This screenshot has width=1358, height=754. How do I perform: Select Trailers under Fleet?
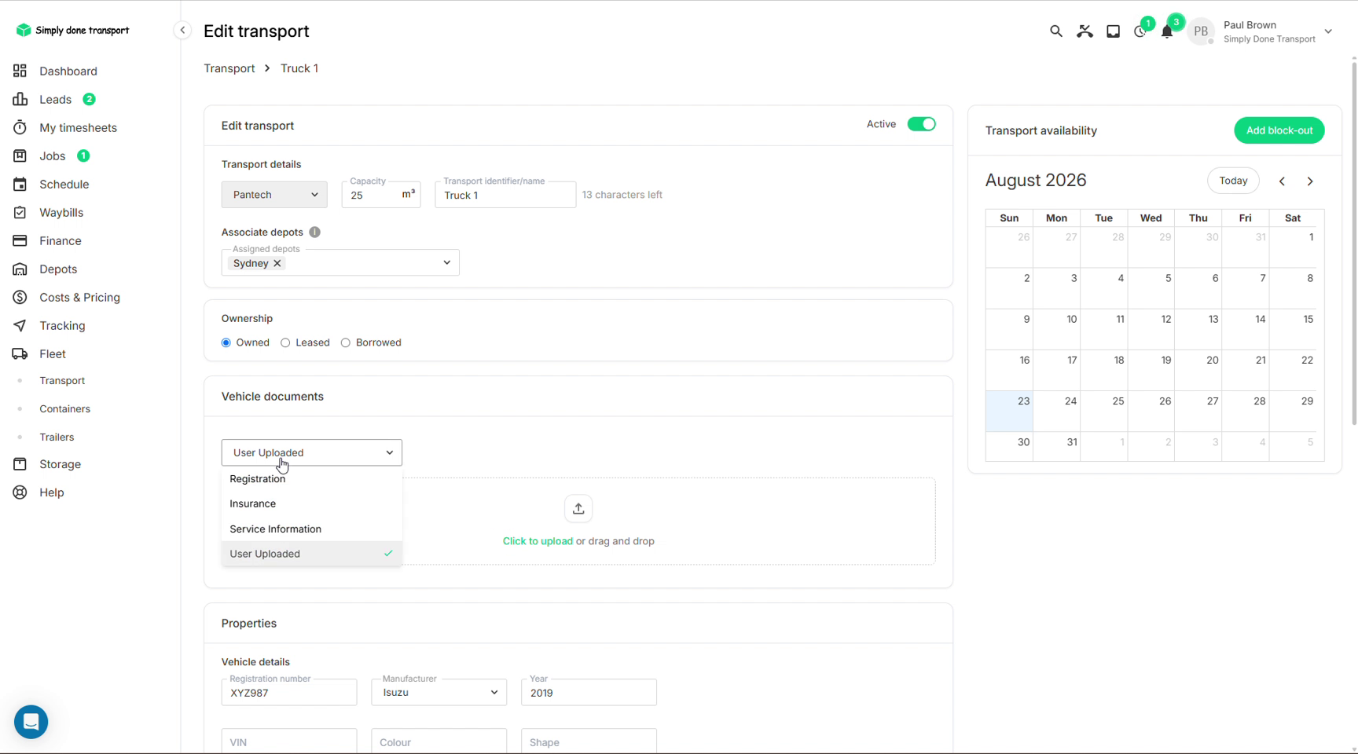coord(57,437)
